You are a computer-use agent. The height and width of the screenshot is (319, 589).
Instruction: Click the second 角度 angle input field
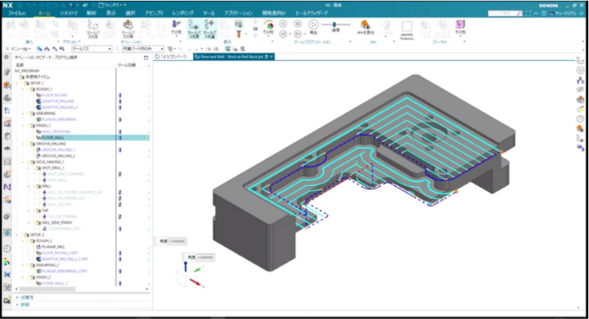point(205,258)
